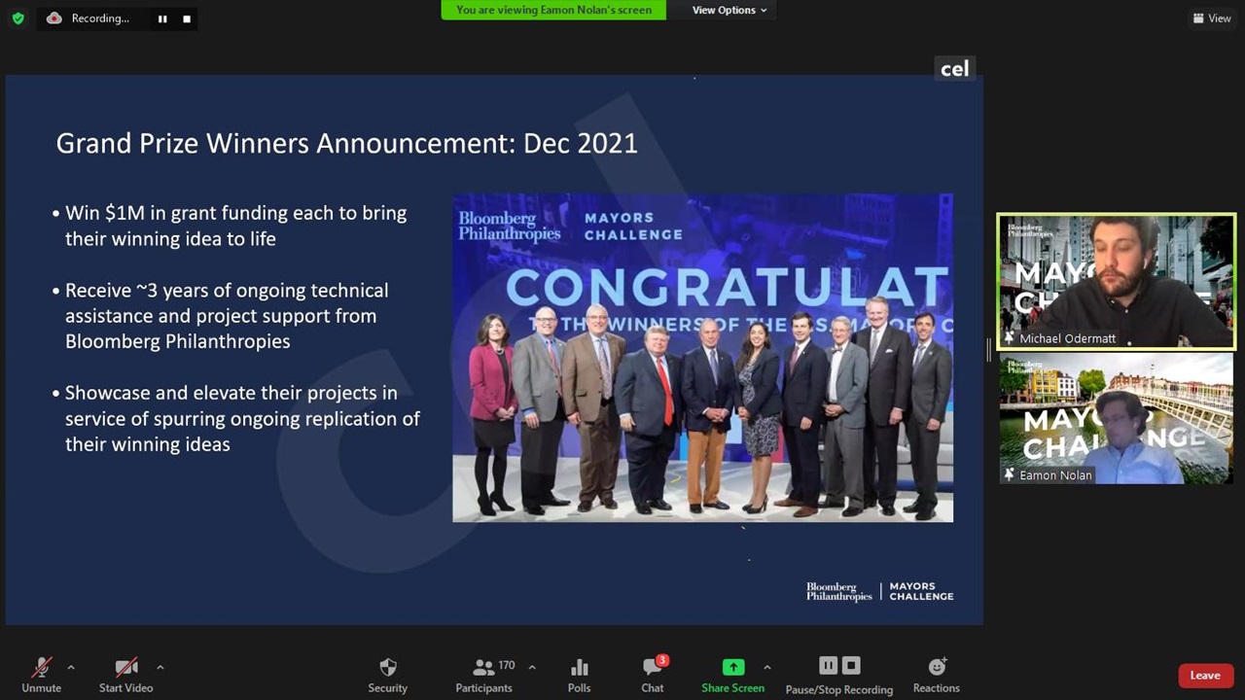Image resolution: width=1245 pixels, height=700 pixels.
Task: Click the red Leave button
Action: tap(1204, 676)
